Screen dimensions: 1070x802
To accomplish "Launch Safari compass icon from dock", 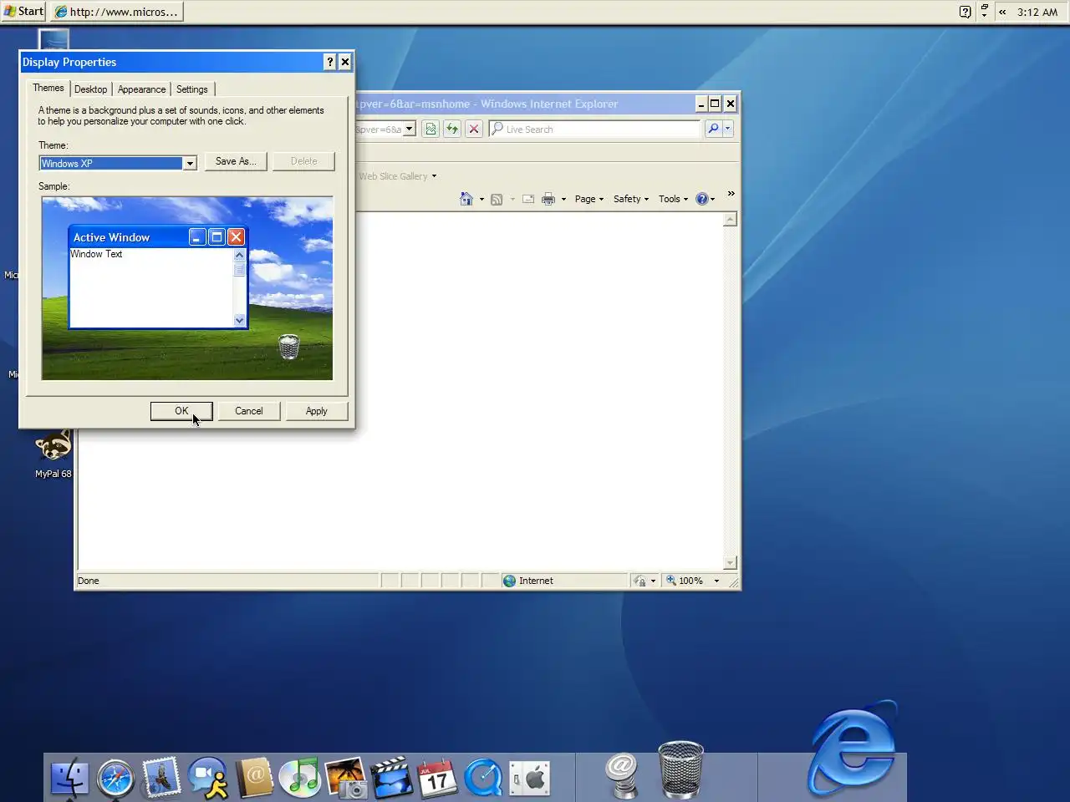I will 115,779.
